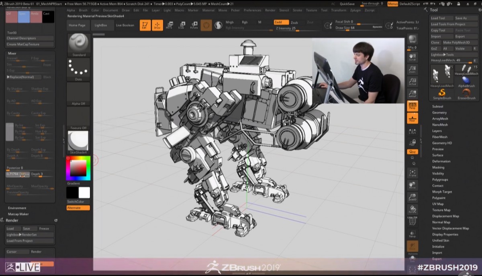Select the Move transform icon in top shelf
Image resolution: width=482 pixels, height=276 pixels.
click(x=170, y=25)
